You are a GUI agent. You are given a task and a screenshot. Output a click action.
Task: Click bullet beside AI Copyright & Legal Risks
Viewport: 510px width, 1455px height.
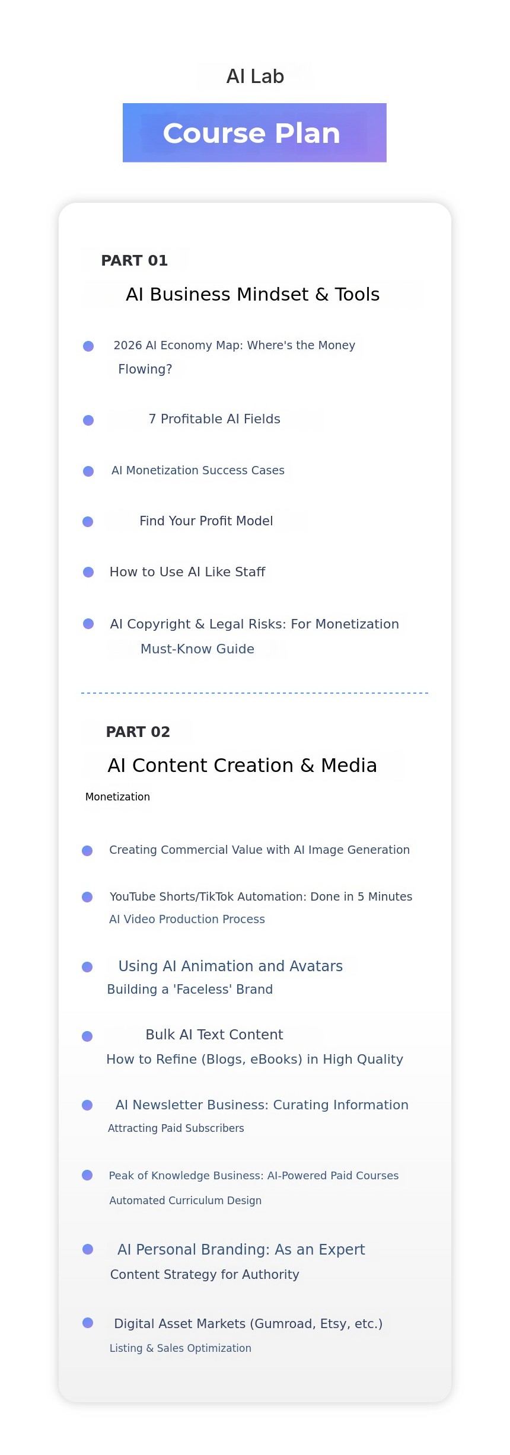pos(88,624)
